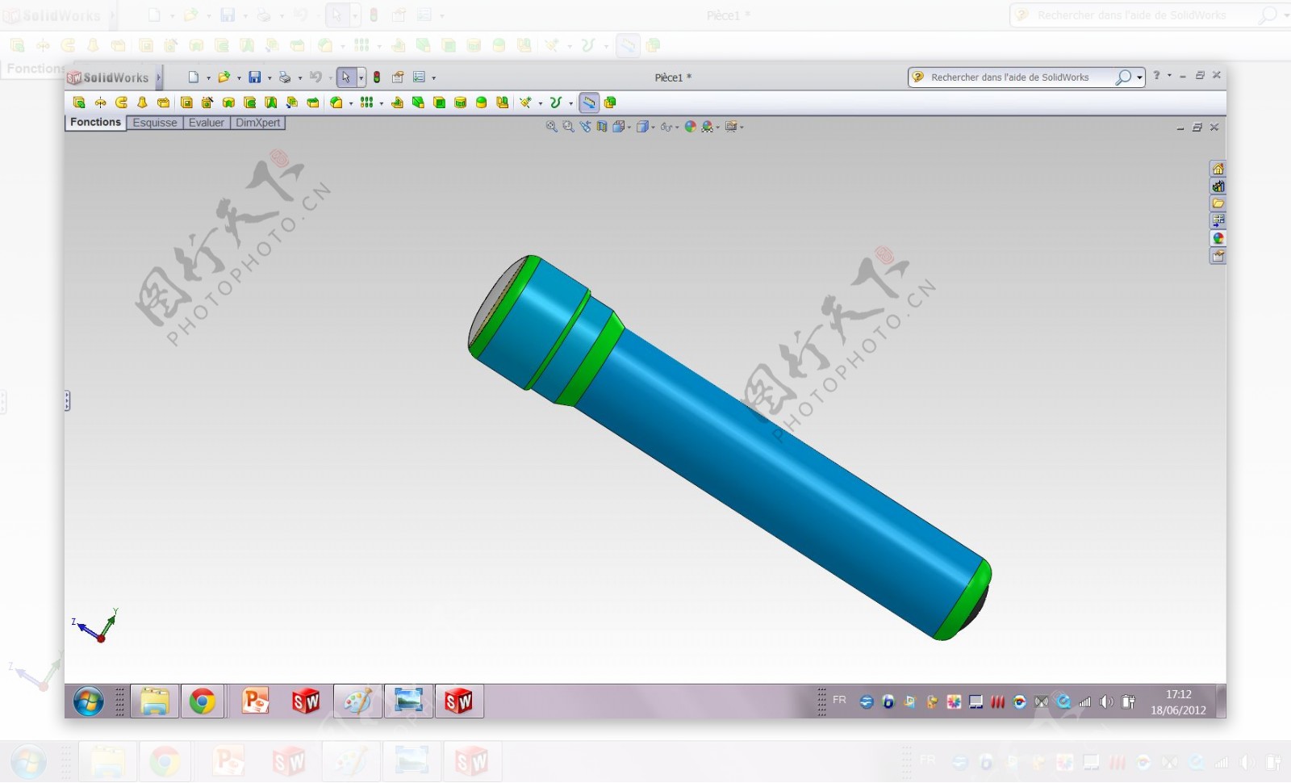This screenshot has width=1291, height=783.
Task: Select the Revolved Cut feature tool
Action: pos(228,103)
